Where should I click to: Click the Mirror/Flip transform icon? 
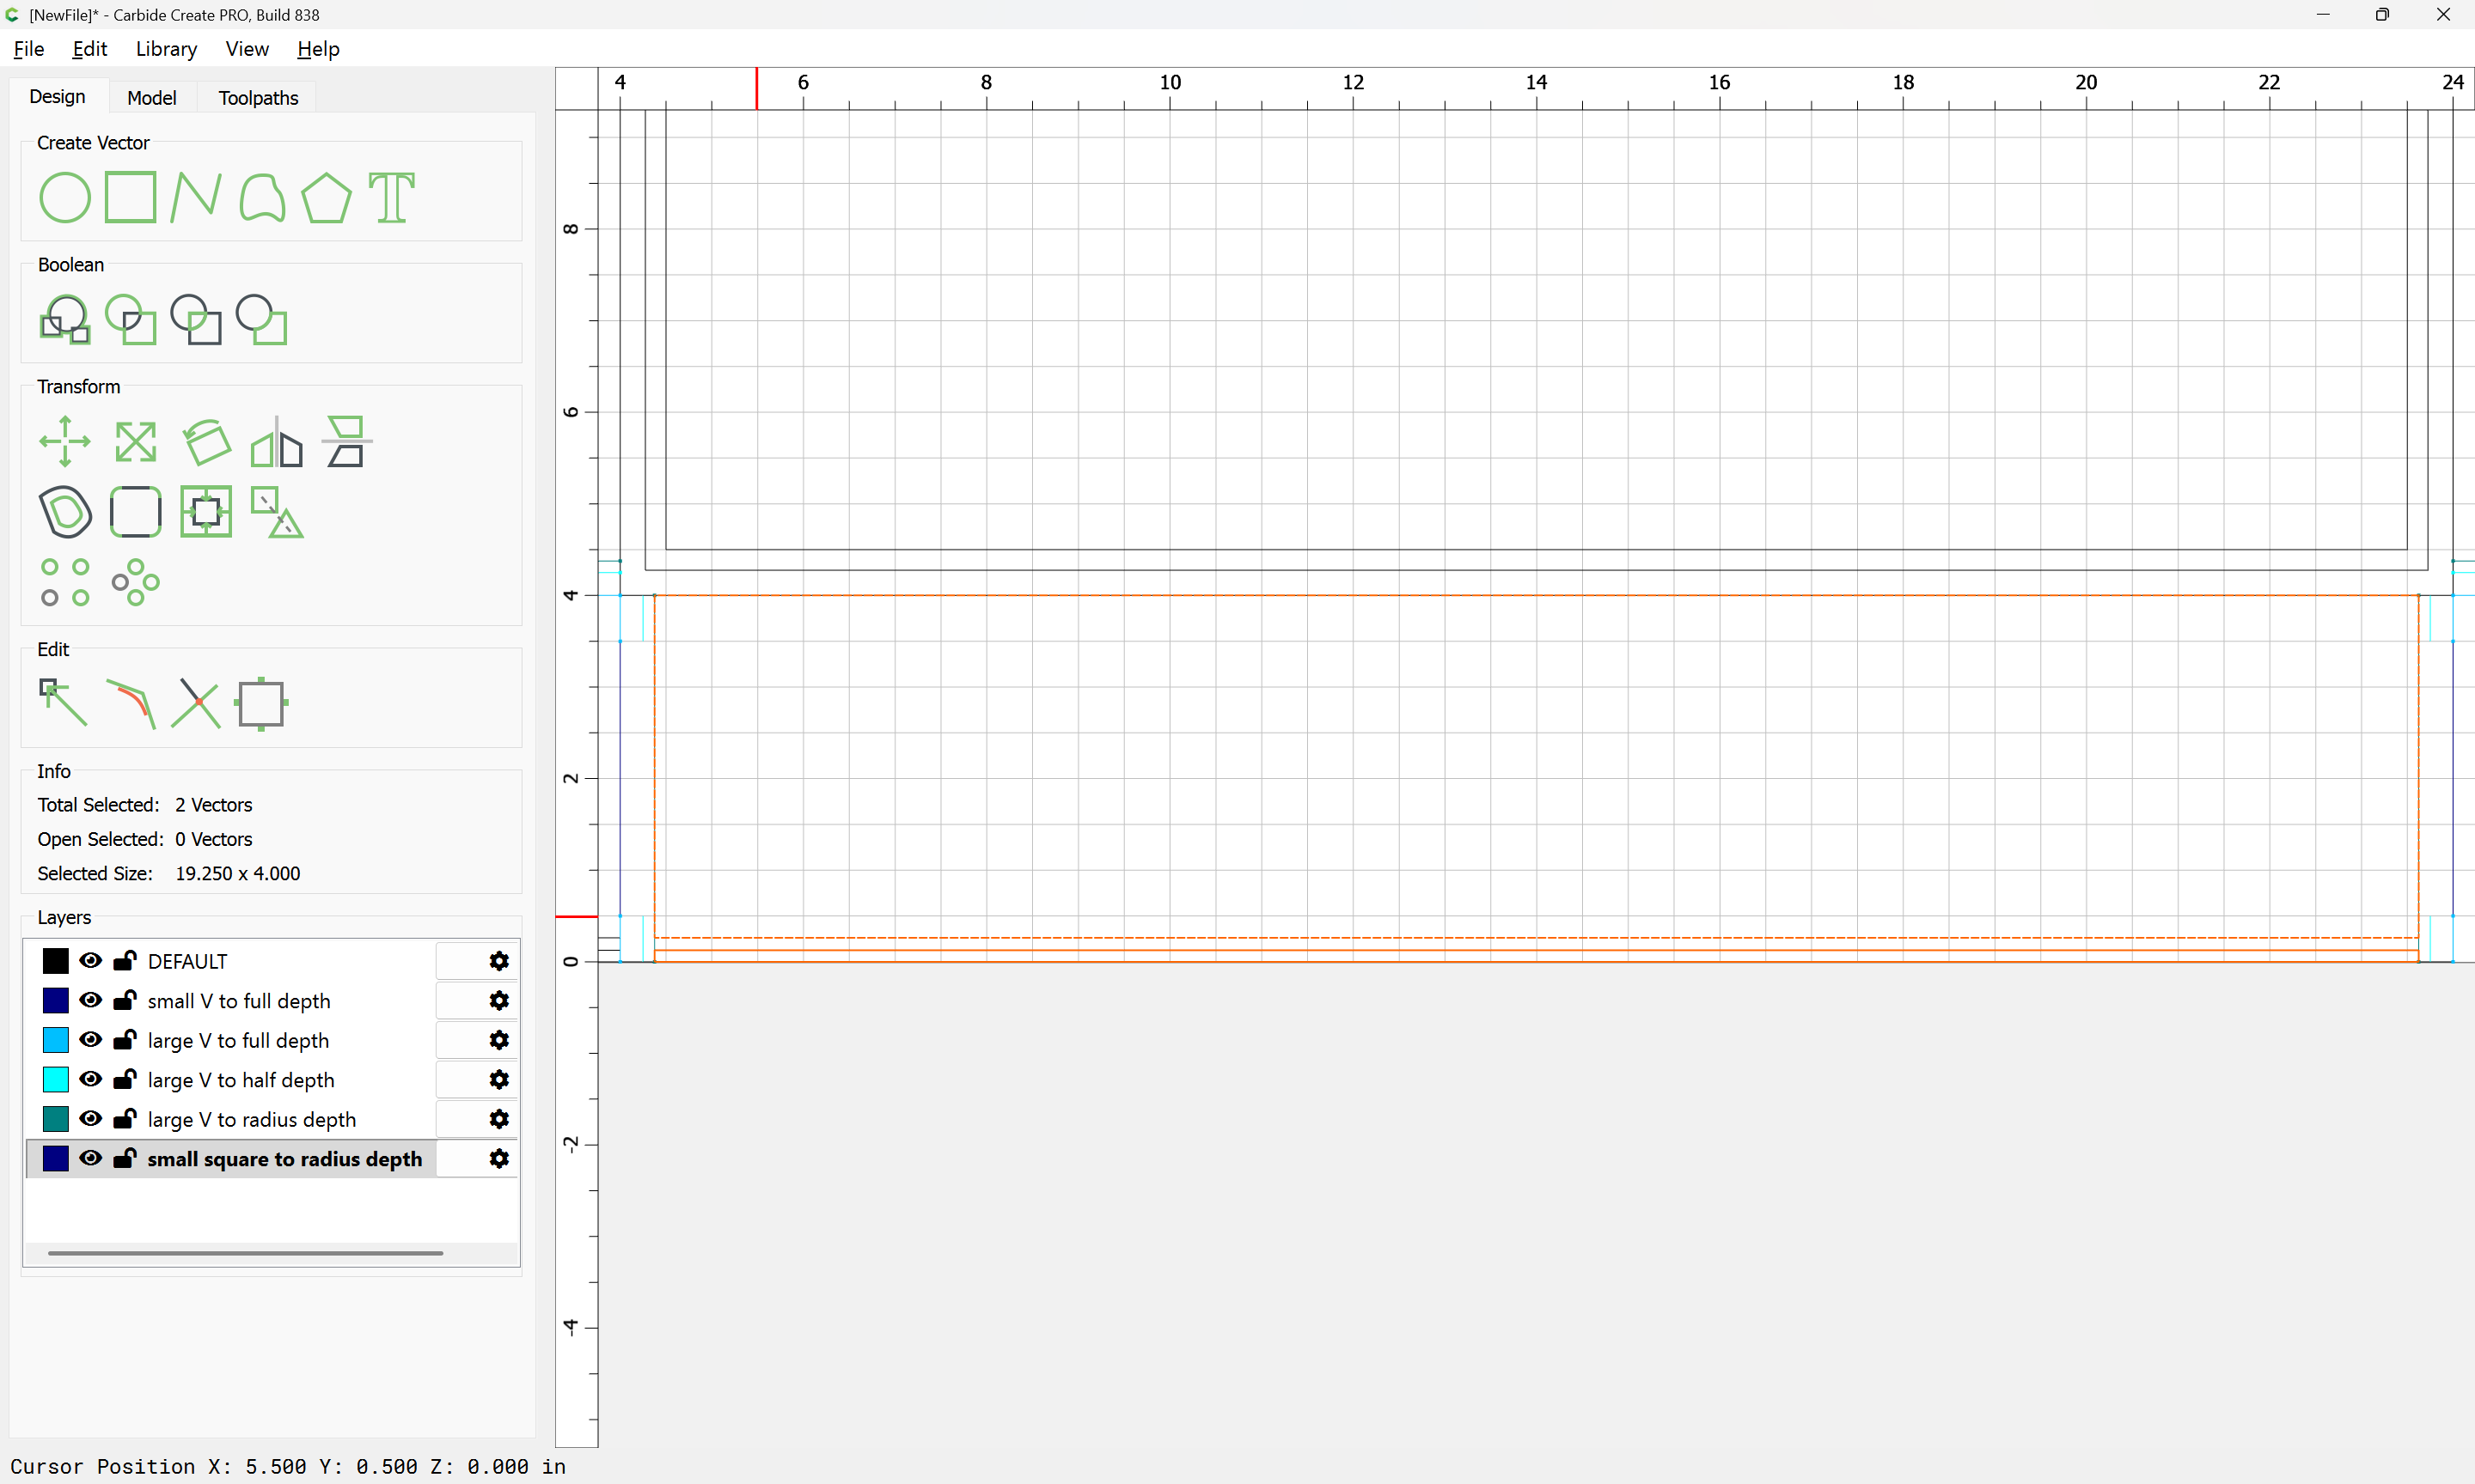click(x=276, y=442)
